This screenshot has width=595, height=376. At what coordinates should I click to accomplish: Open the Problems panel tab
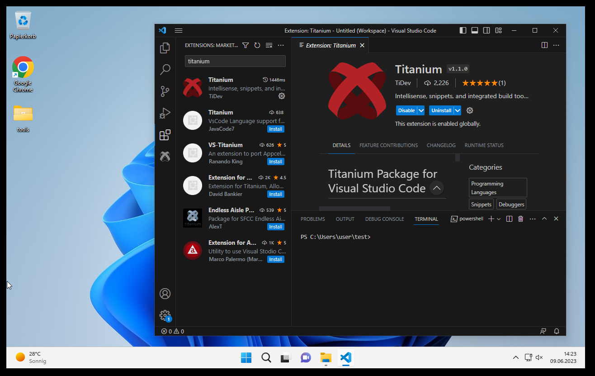click(x=313, y=219)
